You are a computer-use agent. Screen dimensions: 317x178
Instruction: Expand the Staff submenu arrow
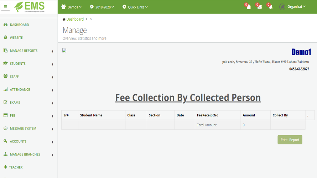pyautogui.click(x=52, y=77)
